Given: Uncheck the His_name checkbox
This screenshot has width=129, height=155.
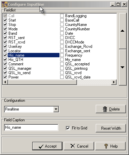Looking at the screenshot, I should pos(5,55).
